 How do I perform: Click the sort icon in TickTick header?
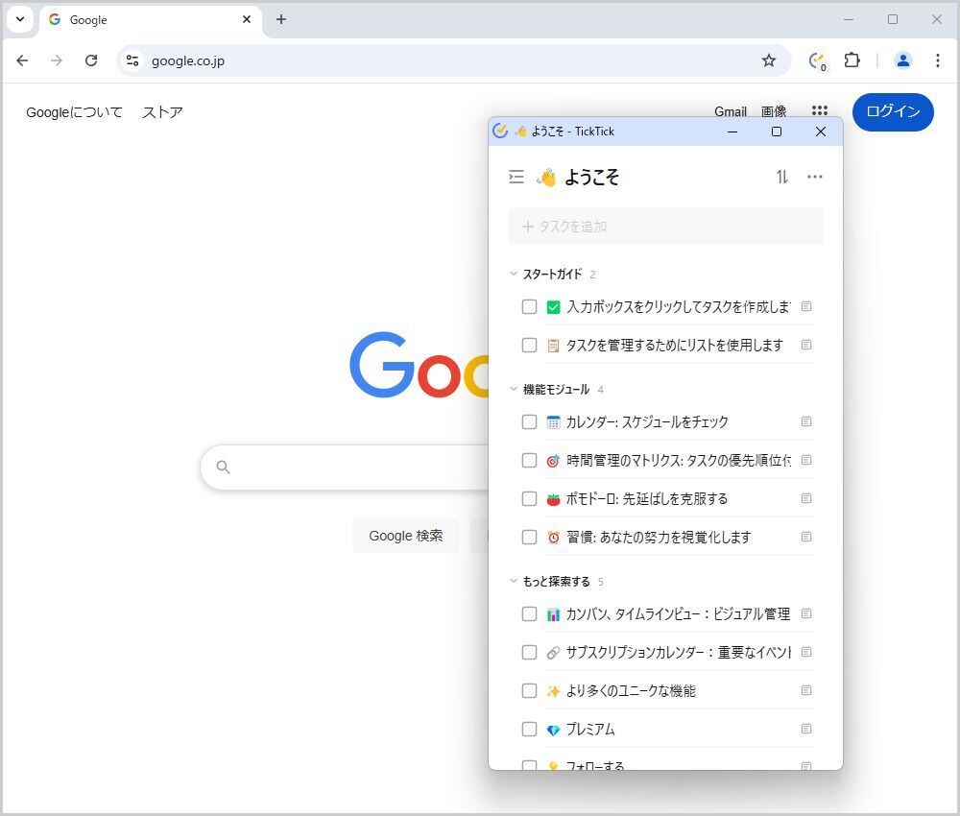(x=781, y=177)
